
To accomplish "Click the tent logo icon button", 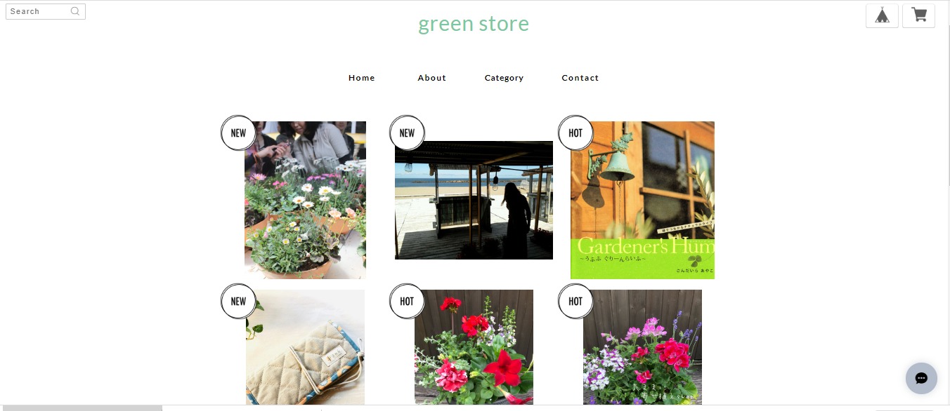I will (882, 15).
